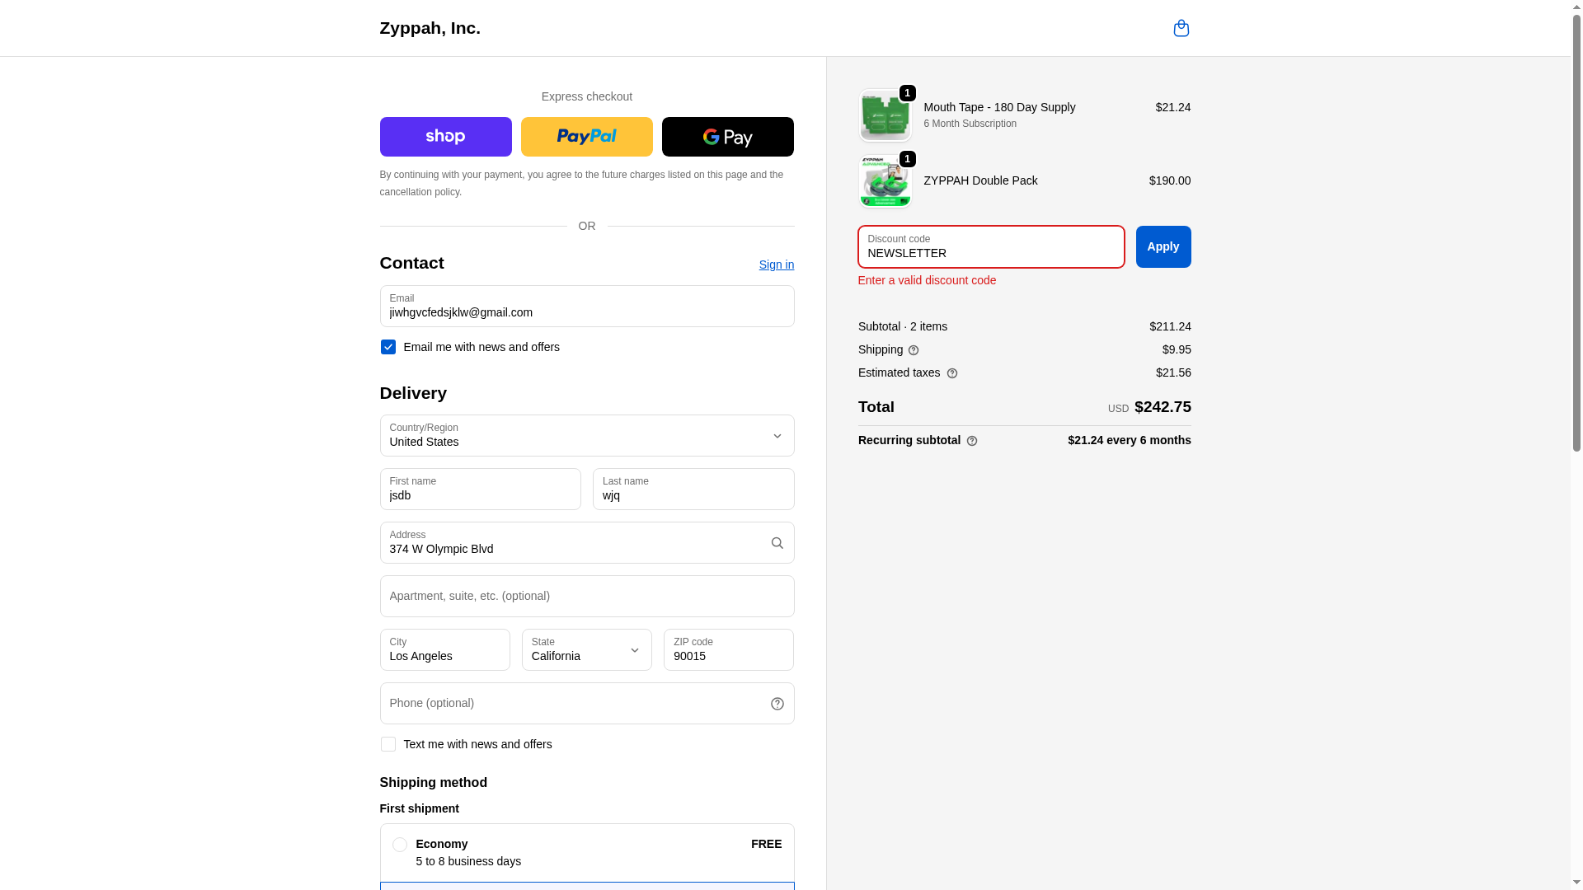
Task: Check Text me with news and offers
Action: (388, 744)
